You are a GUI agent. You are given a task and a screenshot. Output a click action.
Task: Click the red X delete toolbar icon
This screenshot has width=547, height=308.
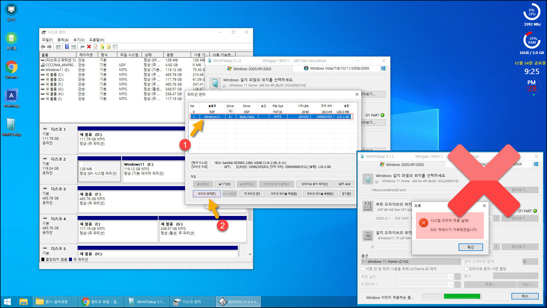click(x=89, y=47)
